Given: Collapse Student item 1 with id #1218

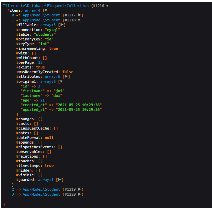Looking at the screenshot, I should [x=79, y=20].
